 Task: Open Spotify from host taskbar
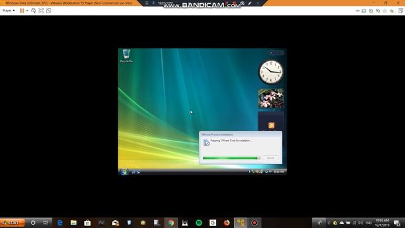[199, 222]
